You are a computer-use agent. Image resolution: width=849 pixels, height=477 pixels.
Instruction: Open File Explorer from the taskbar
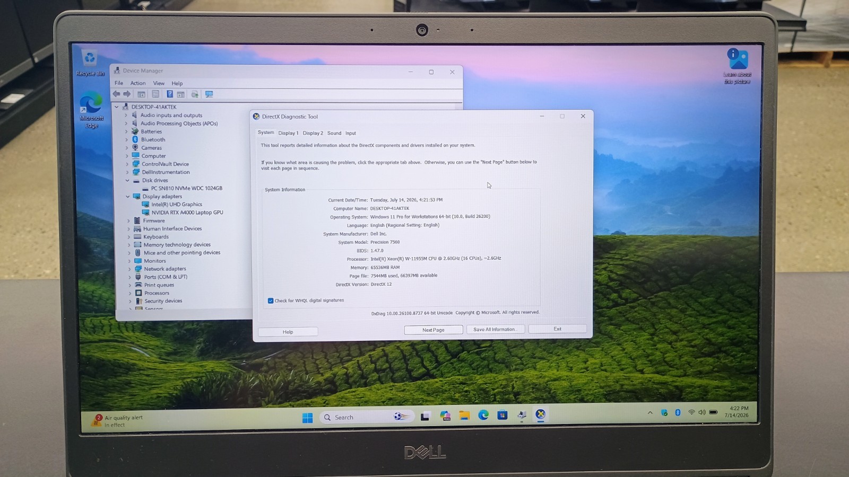pos(464,416)
